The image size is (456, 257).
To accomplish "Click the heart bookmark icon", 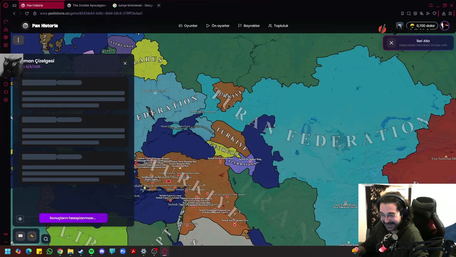I will 434,14.
